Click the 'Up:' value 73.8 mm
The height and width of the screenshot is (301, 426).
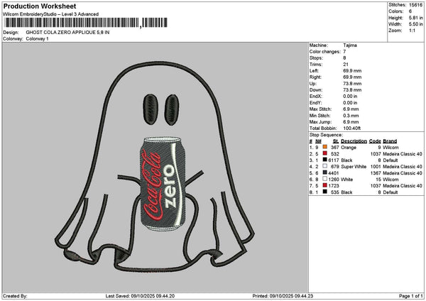click(x=352, y=84)
